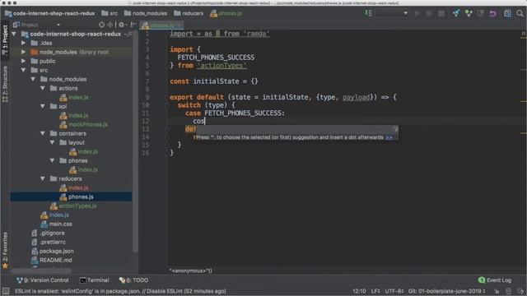Collapse the actions folder
This screenshot has height=296, width=527.
point(43,88)
